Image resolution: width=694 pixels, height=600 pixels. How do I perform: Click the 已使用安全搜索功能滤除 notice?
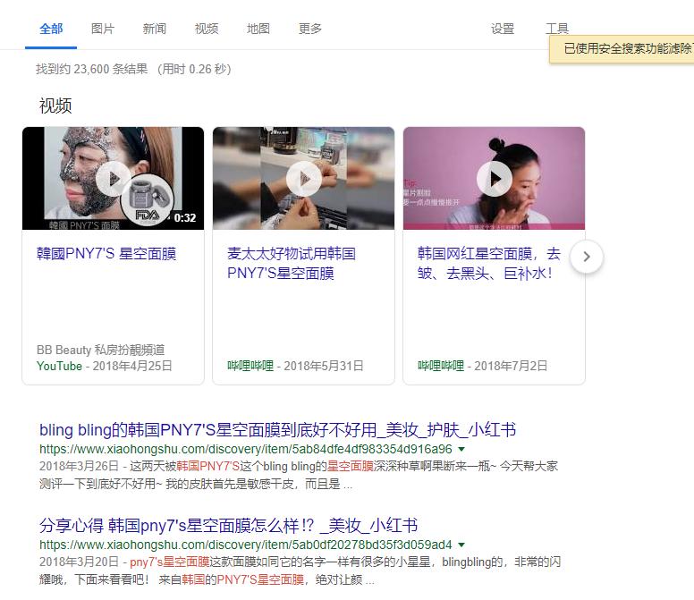coord(622,48)
